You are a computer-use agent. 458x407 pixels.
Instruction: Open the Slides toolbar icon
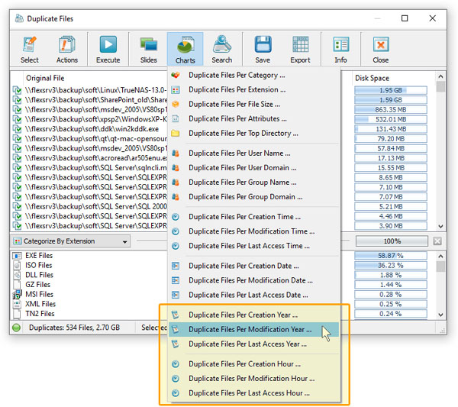[148, 50]
